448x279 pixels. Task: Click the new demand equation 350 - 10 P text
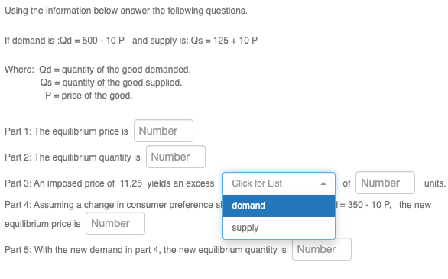pos(363,205)
